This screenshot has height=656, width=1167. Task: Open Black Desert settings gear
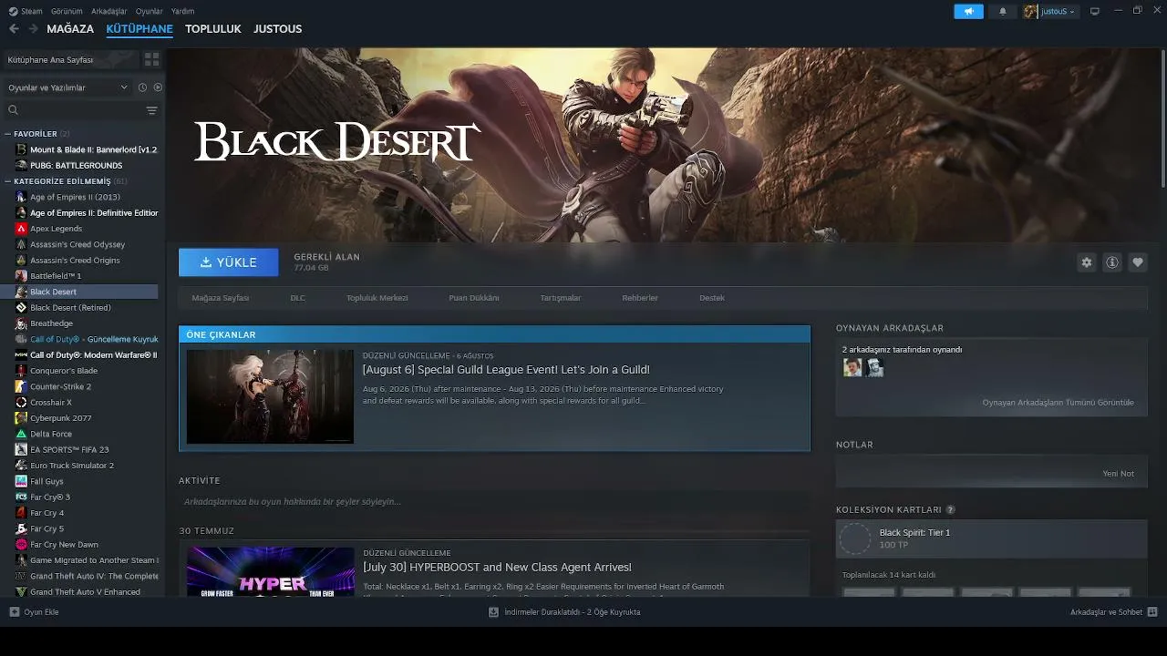(1087, 262)
